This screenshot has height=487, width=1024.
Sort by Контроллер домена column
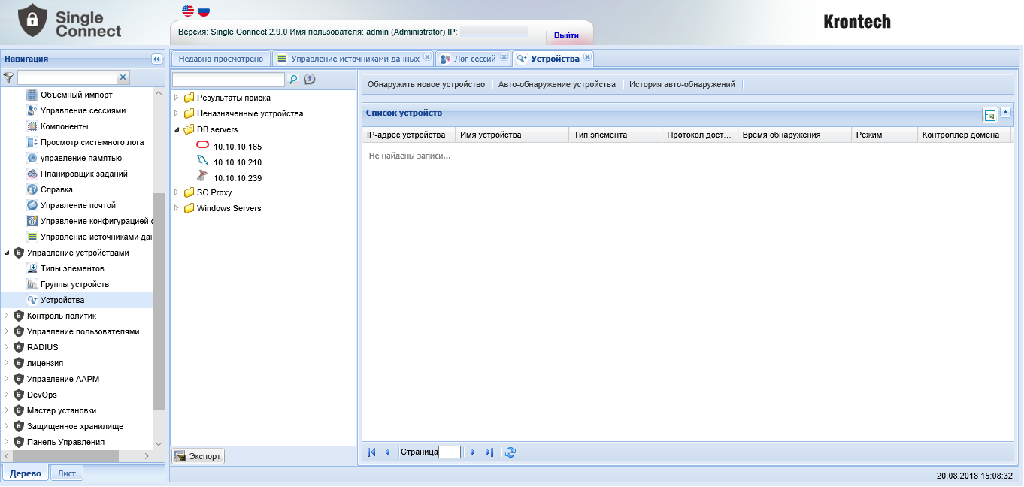pos(965,135)
